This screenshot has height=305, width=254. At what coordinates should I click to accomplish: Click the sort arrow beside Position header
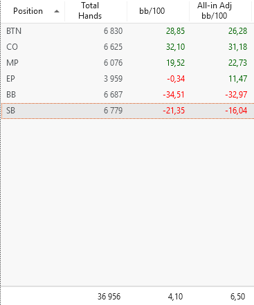(57, 11)
